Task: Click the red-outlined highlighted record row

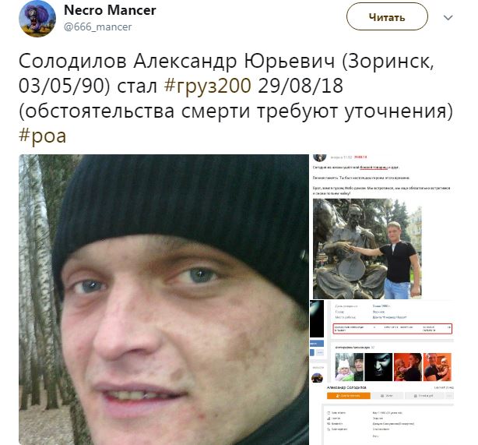Action: (392, 329)
